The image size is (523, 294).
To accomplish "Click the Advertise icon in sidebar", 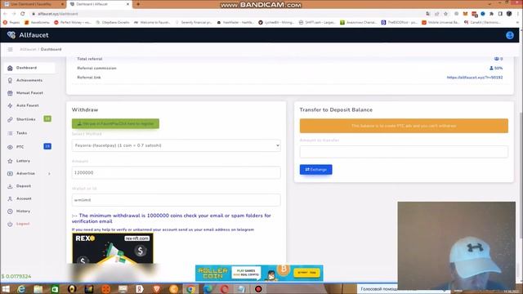I will (x=10, y=174).
